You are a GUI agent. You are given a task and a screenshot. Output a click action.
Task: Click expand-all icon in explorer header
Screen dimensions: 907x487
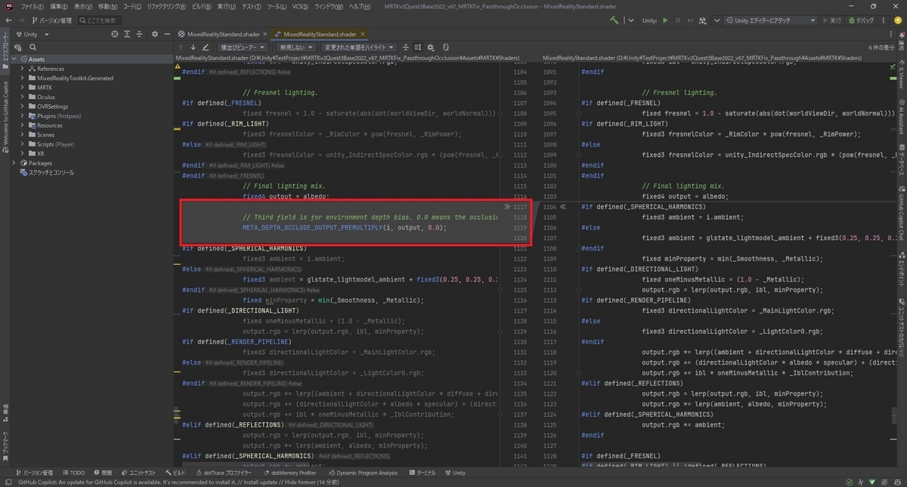pyautogui.click(x=128, y=34)
